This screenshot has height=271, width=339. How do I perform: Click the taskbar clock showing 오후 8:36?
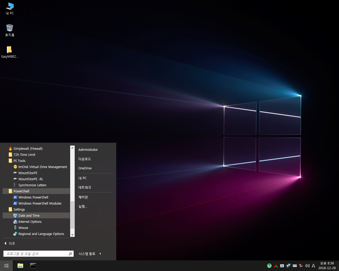click(327, 266)
